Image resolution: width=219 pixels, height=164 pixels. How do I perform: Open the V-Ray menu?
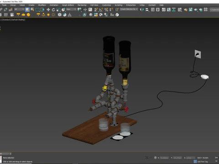pos(142,5)
